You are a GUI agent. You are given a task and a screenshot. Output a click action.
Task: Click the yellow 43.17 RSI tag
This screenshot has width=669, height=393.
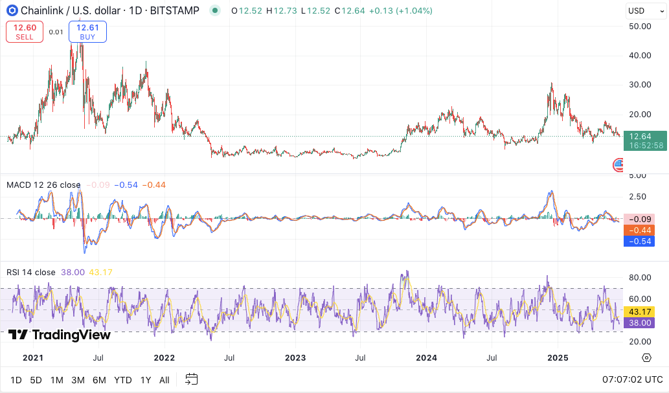click(x=639, y=311)
